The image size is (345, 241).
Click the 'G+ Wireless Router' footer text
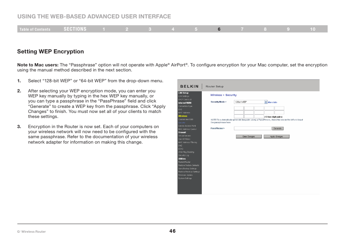[x=31, y=232]
